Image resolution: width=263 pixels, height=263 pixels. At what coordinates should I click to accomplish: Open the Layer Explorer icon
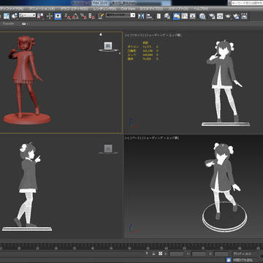pos(167,16)
